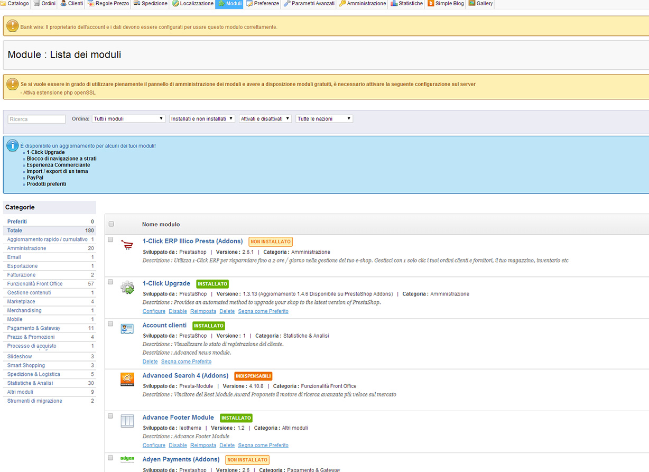Open the Ordini menu tab

[44, 4]
